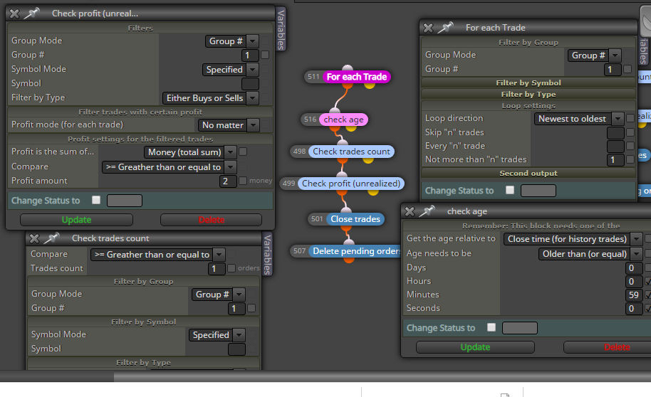The height and width of the screenshot is (397, 651).
Task: Click Update button in Check profit panel
Action: pyautogui.click(x=76, y=220)
